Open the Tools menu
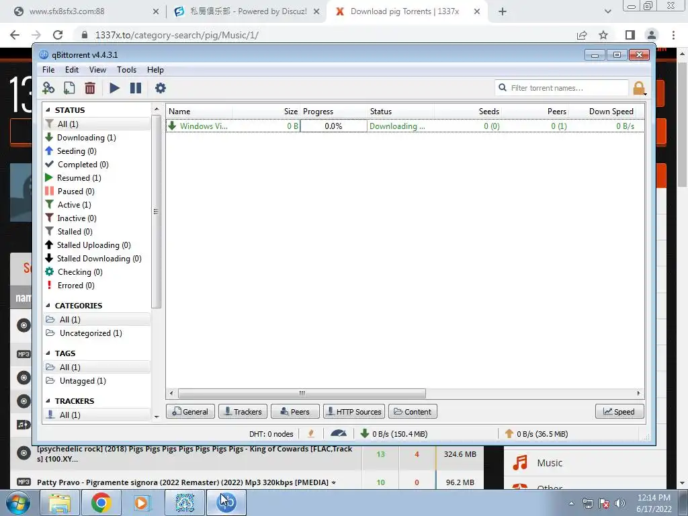Image resolution: width=688 pixels, height=516 pixels. coord(126,70)
